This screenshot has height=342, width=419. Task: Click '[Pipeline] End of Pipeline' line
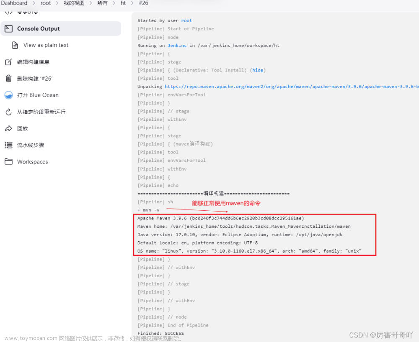point(173,325)
